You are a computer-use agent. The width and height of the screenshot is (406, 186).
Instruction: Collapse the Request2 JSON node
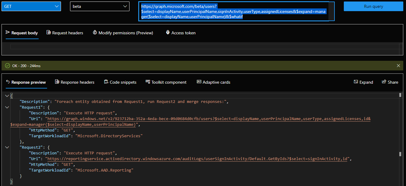(7, 147)
